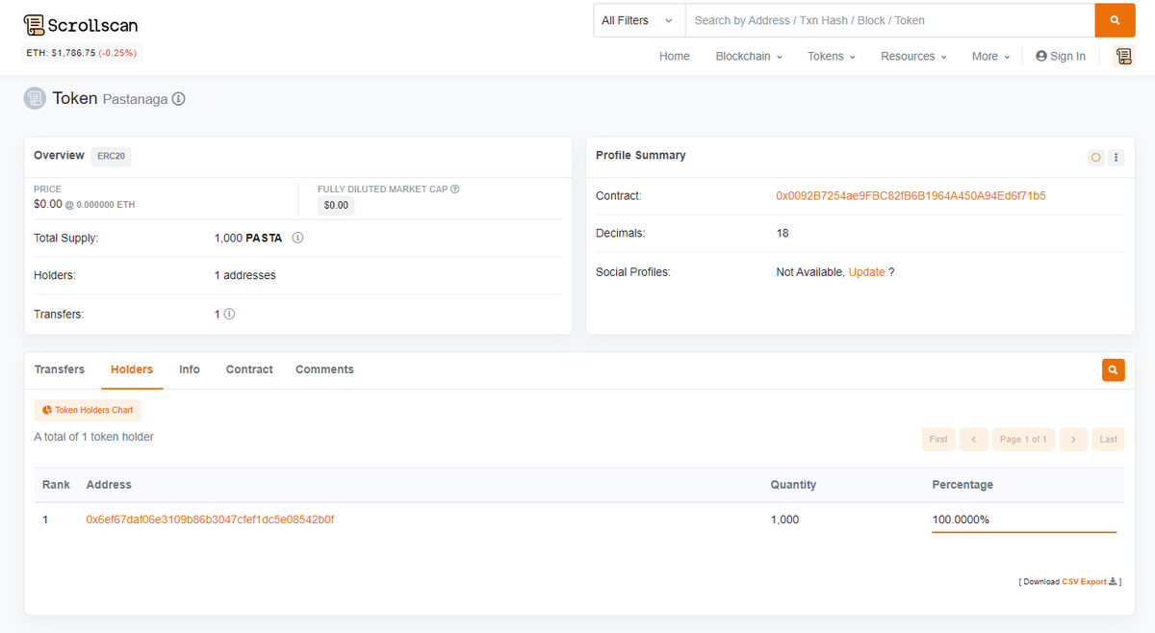Click the Update social profiles link
This screenshot has height=633, width=1155.
pyautogui.click(x=866, y=272)
